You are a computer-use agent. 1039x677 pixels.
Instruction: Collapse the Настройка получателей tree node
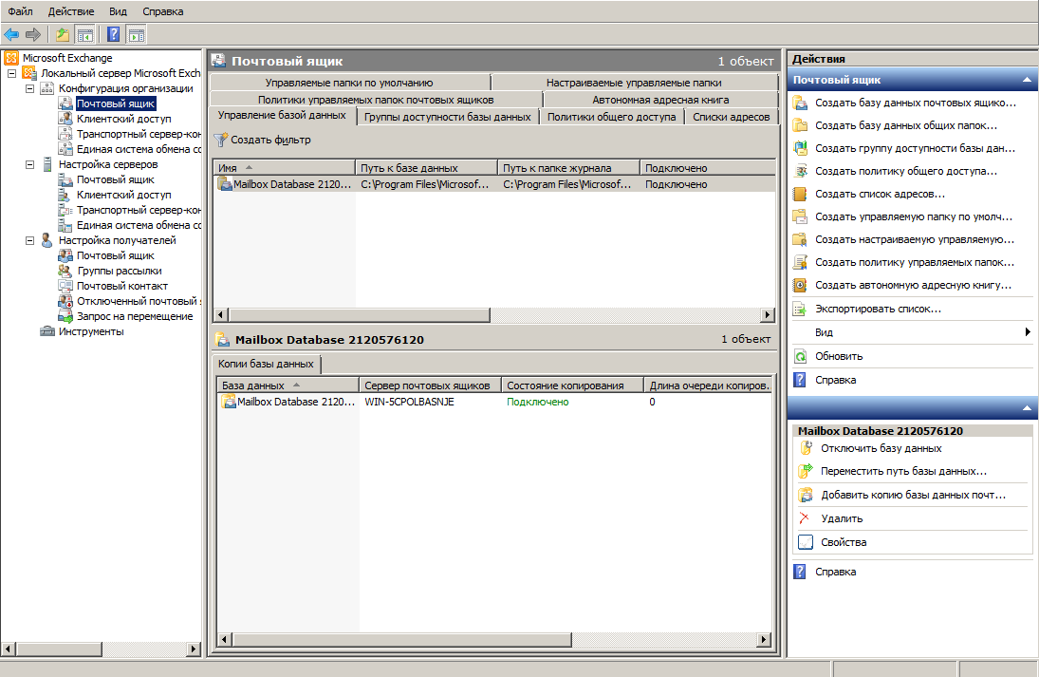29,240
